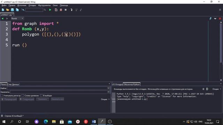223x125 pixels.
Task: Open the editor options chevron at top right
Action: coord(215,18)
